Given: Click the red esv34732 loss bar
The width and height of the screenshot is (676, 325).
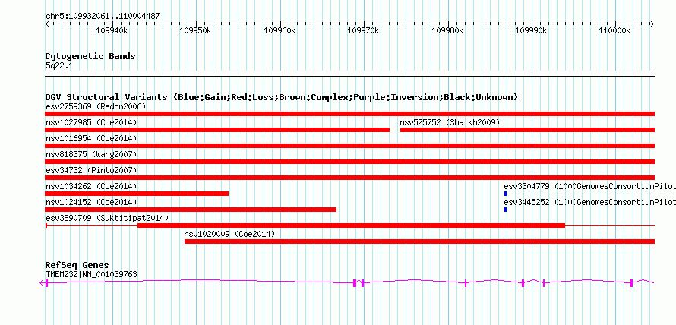Looking at the screenshot, I should tap(349, 178).
